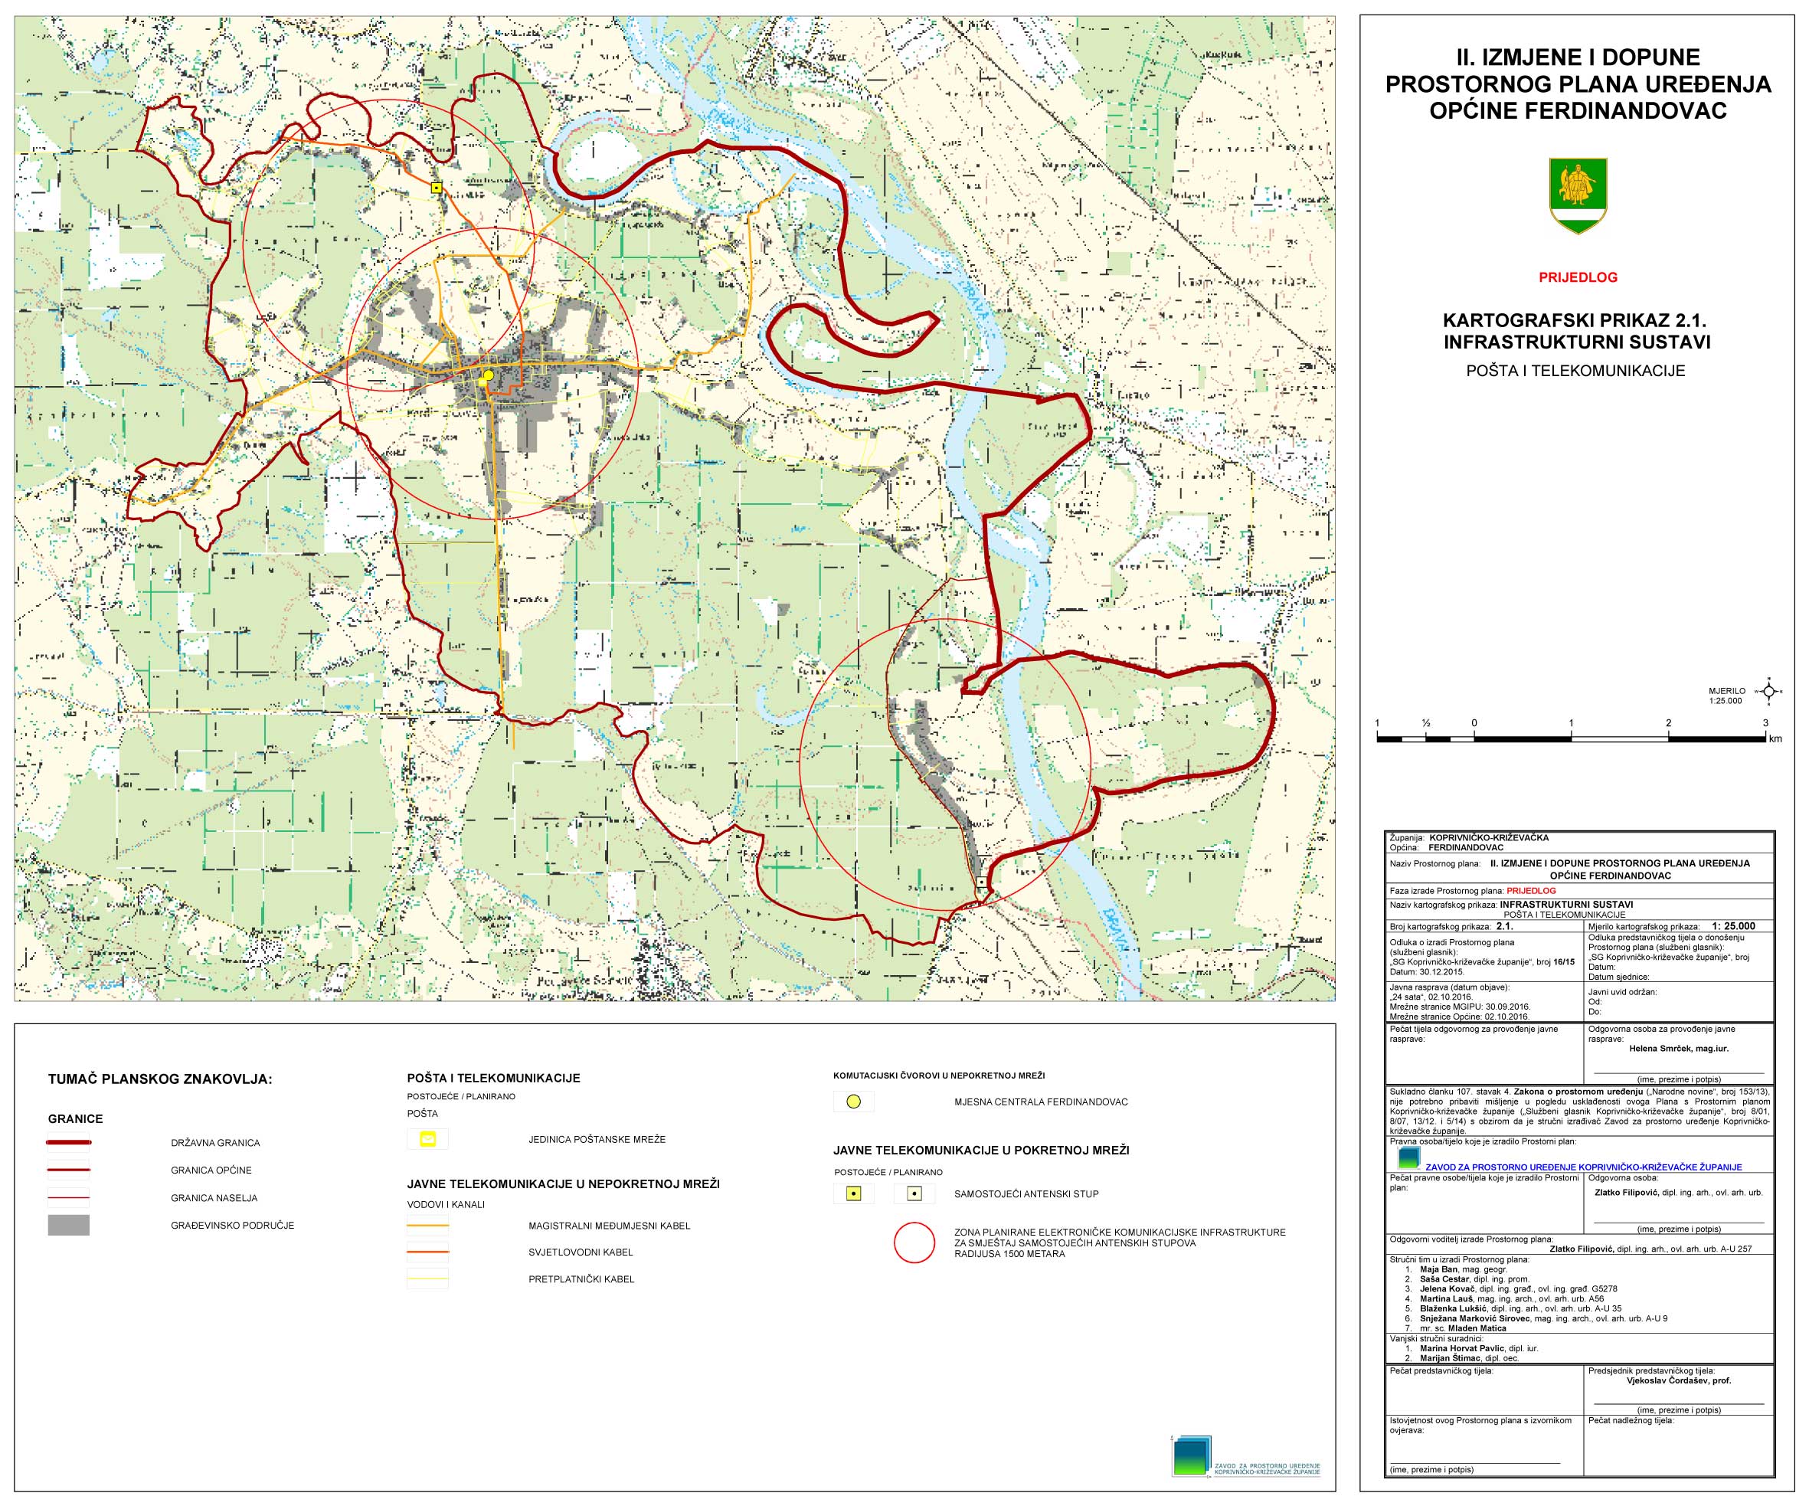
Task: Click the red PRIJEDLOG heading text
Action: pos(1578,277)
